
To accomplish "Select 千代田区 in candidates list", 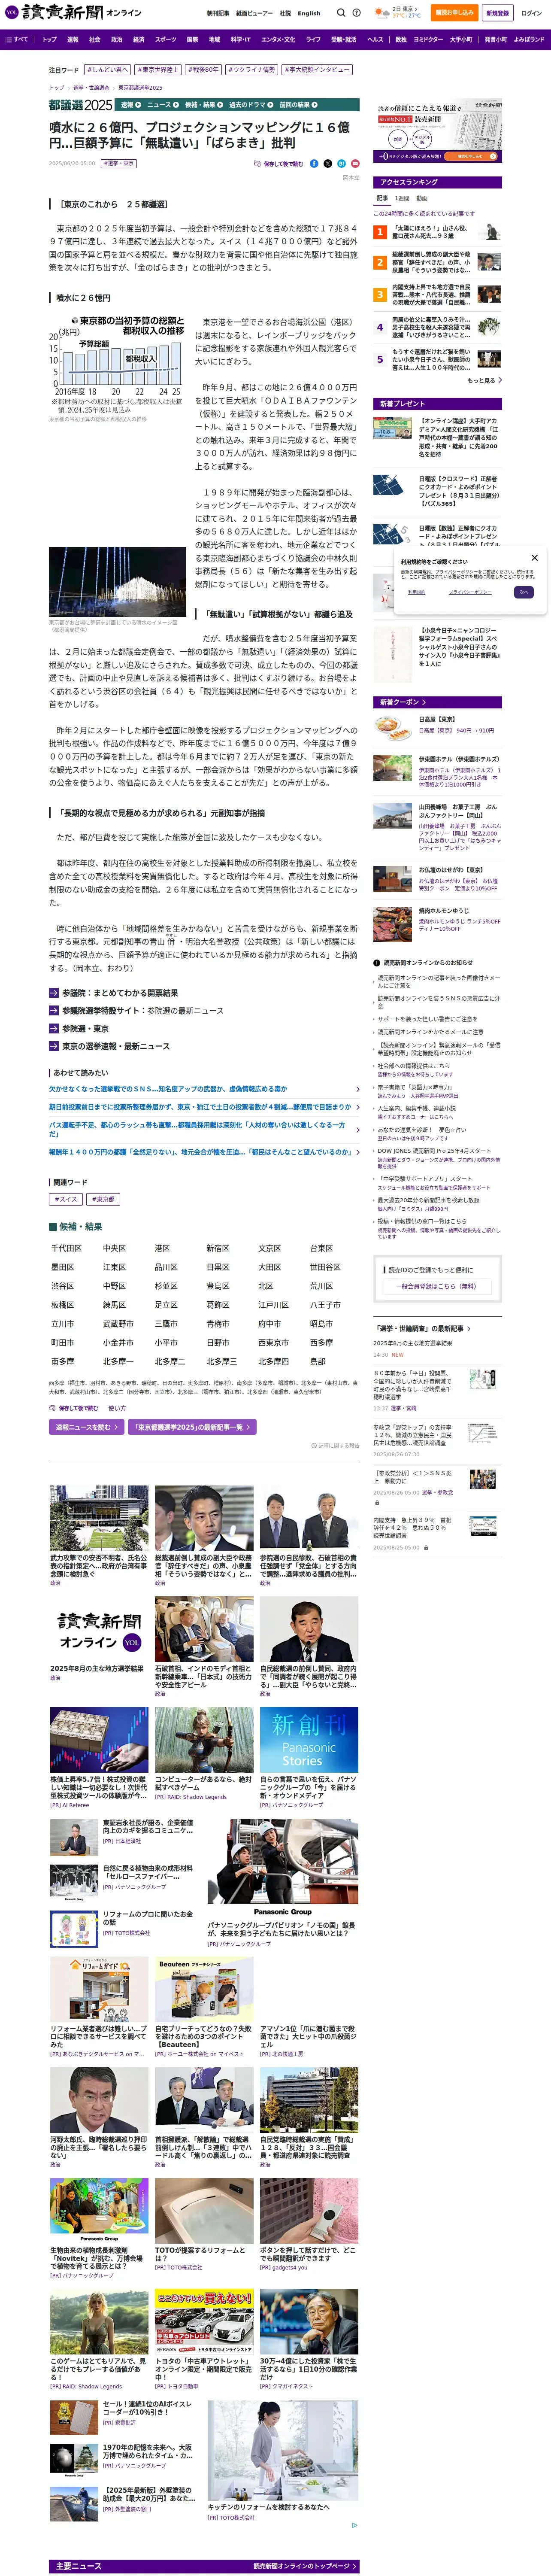I will pos(66,1248).
